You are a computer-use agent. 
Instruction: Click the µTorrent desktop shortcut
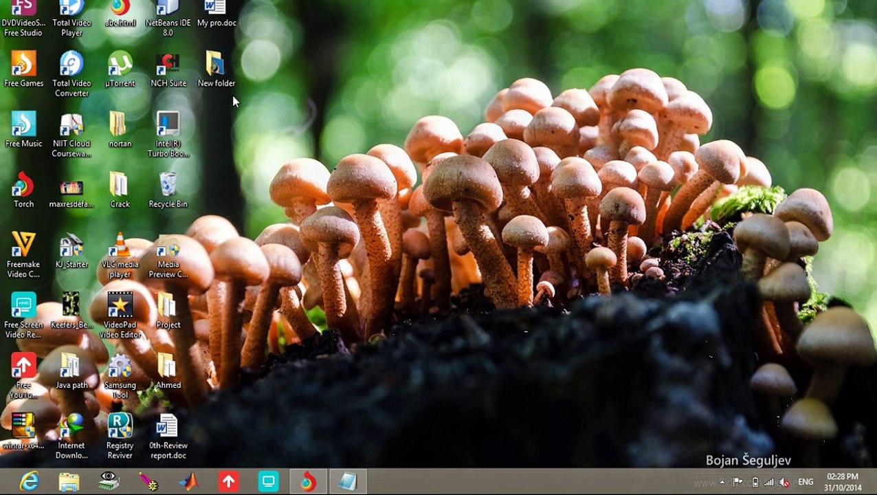(120, 69)
